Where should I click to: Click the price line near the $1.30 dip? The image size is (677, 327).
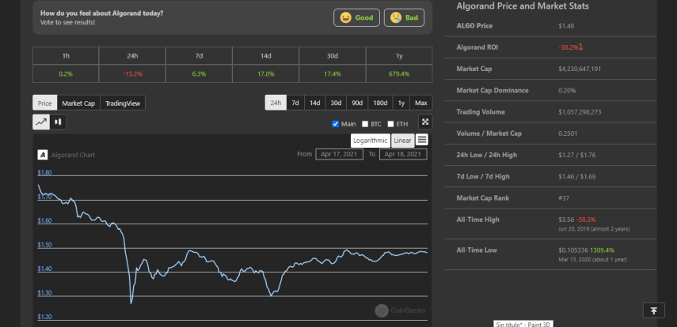pos(271,295)
